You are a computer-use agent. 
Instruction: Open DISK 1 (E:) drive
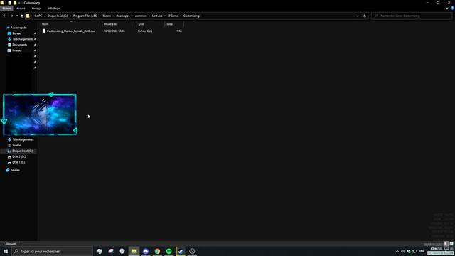pyautogui.click(x=18, y=162)
